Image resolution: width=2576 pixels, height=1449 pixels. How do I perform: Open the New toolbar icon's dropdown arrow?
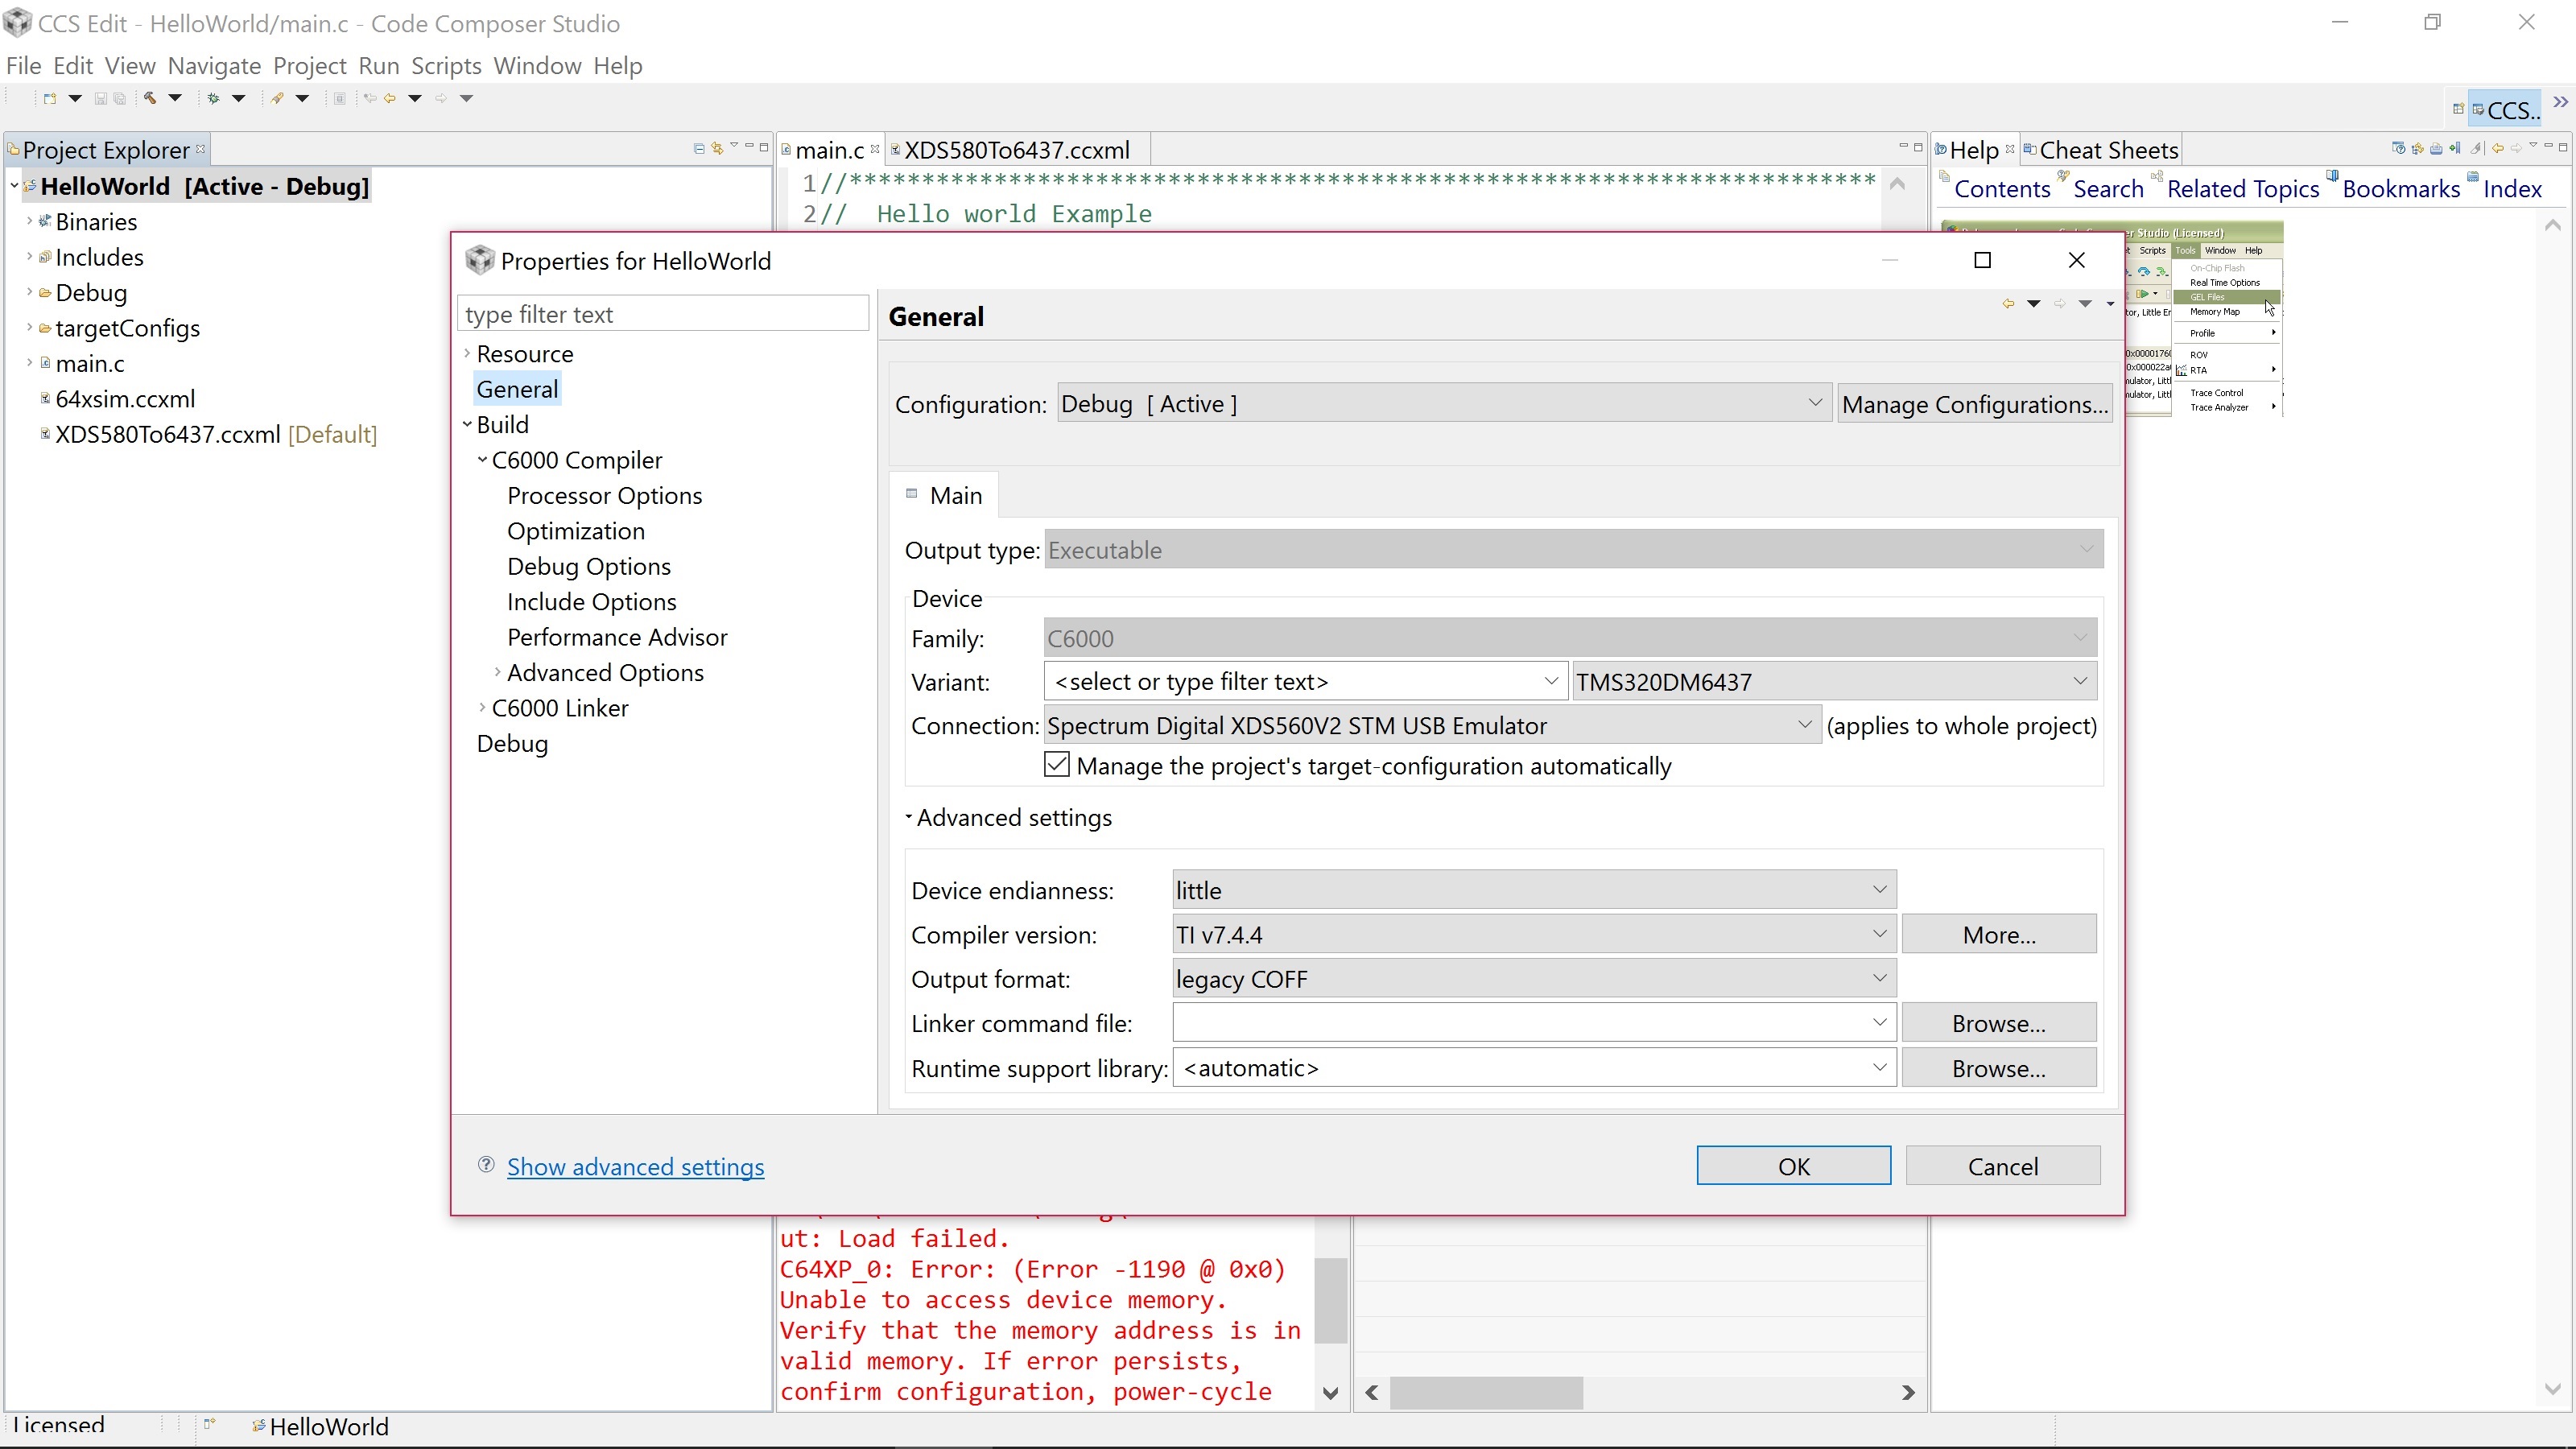(74, 98)
